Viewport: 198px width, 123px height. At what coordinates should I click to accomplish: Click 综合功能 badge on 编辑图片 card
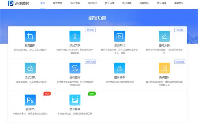[x=180, y=62]
